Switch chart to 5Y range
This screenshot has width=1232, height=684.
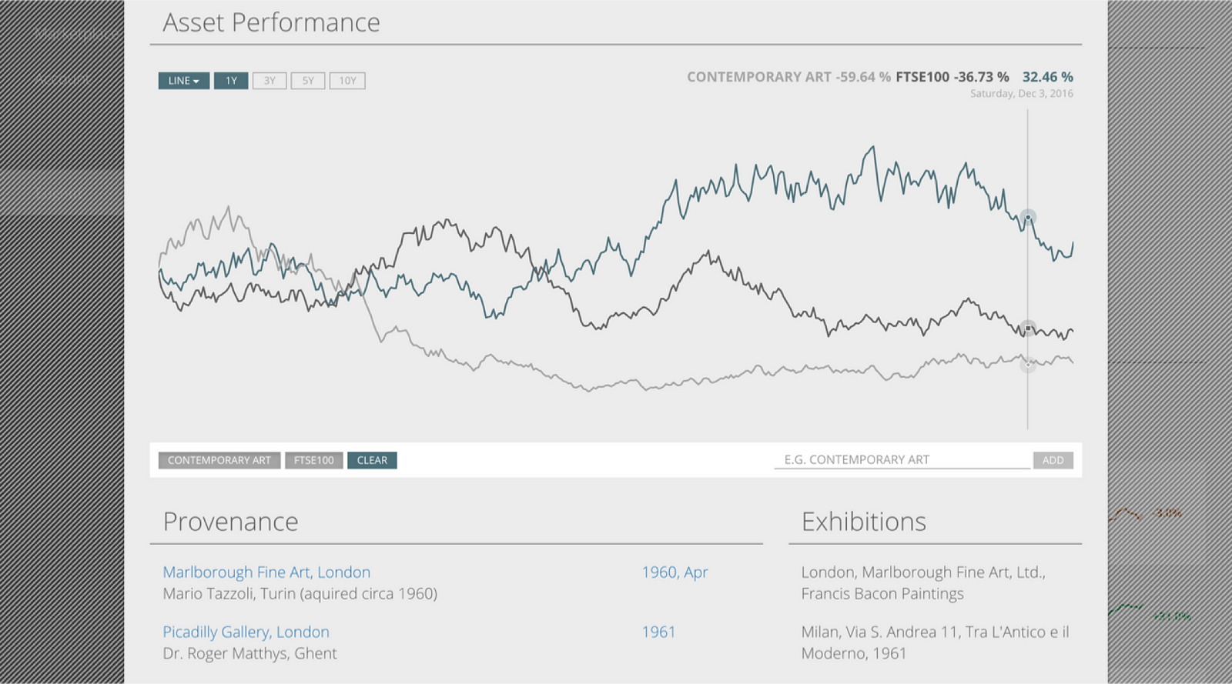[308, 81]
